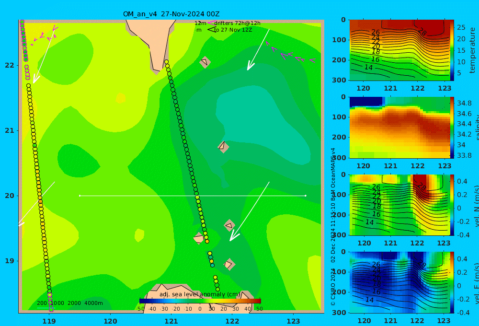Click the magenta drifter arrow symbol in the legend
Image resolution: width=479 pixels, height=326 pixels.
click(x=212, y=23)
